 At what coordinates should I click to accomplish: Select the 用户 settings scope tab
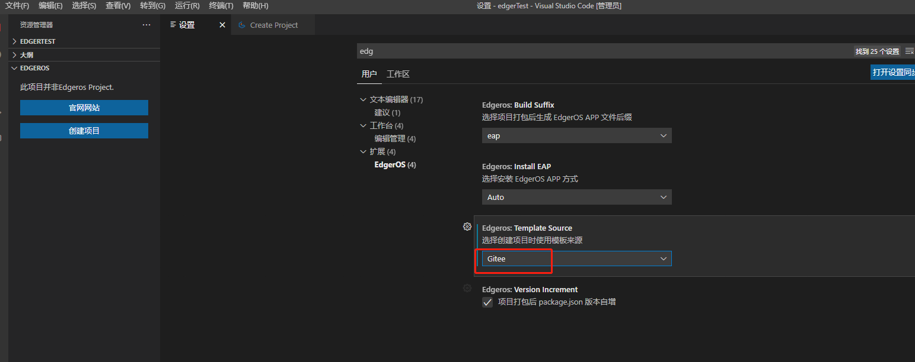(369, 74)
